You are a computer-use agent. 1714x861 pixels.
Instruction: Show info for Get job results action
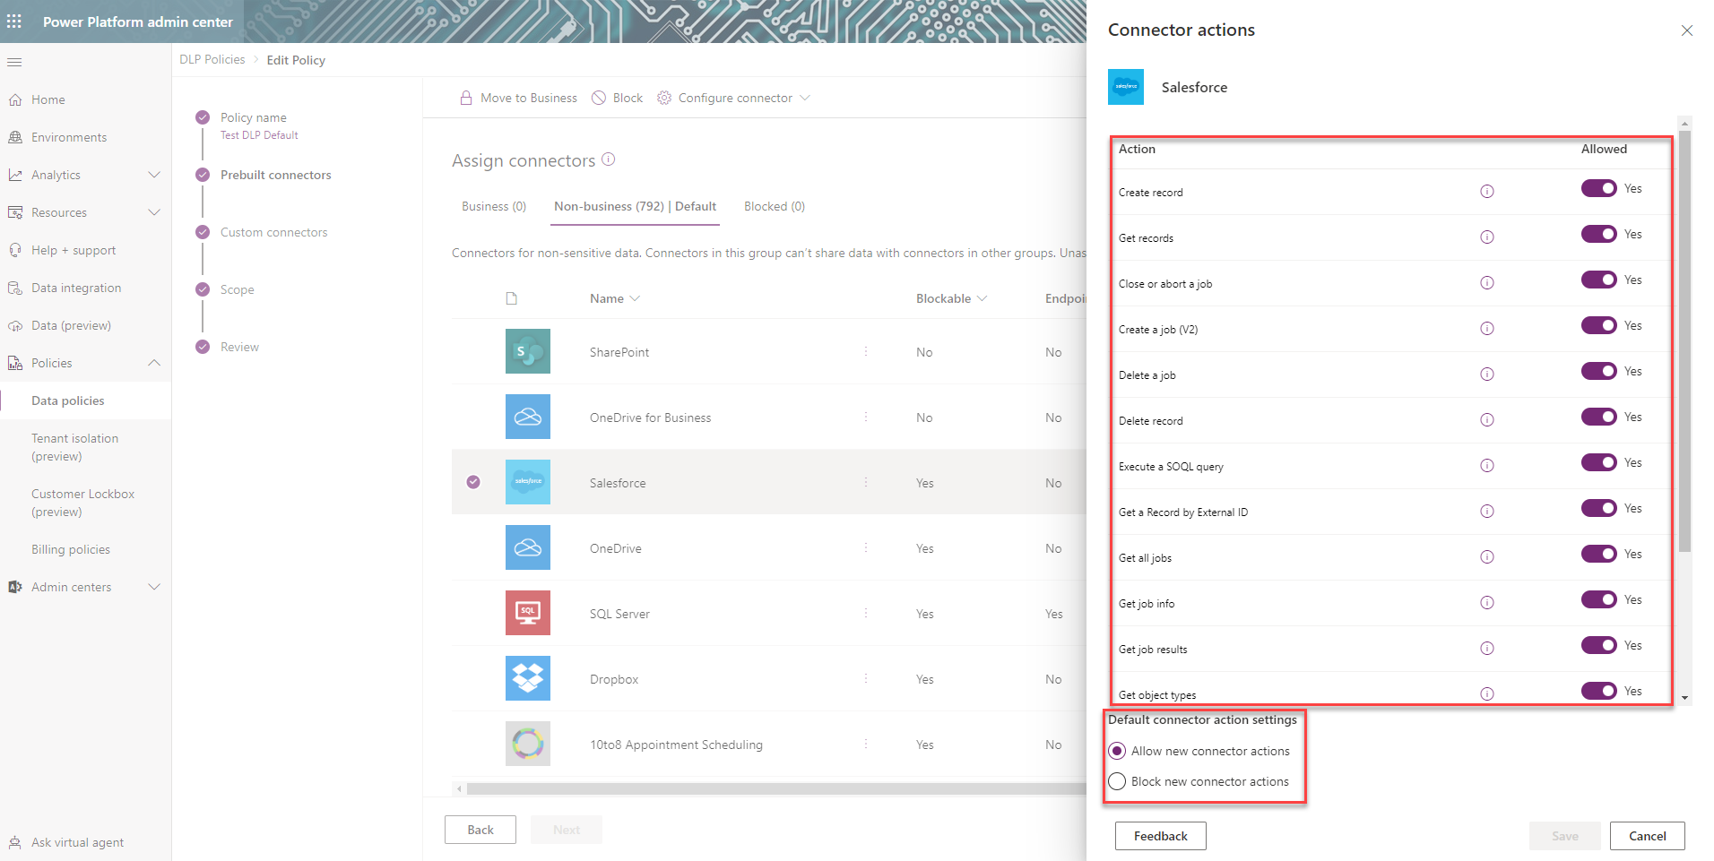pos(1487,649)
